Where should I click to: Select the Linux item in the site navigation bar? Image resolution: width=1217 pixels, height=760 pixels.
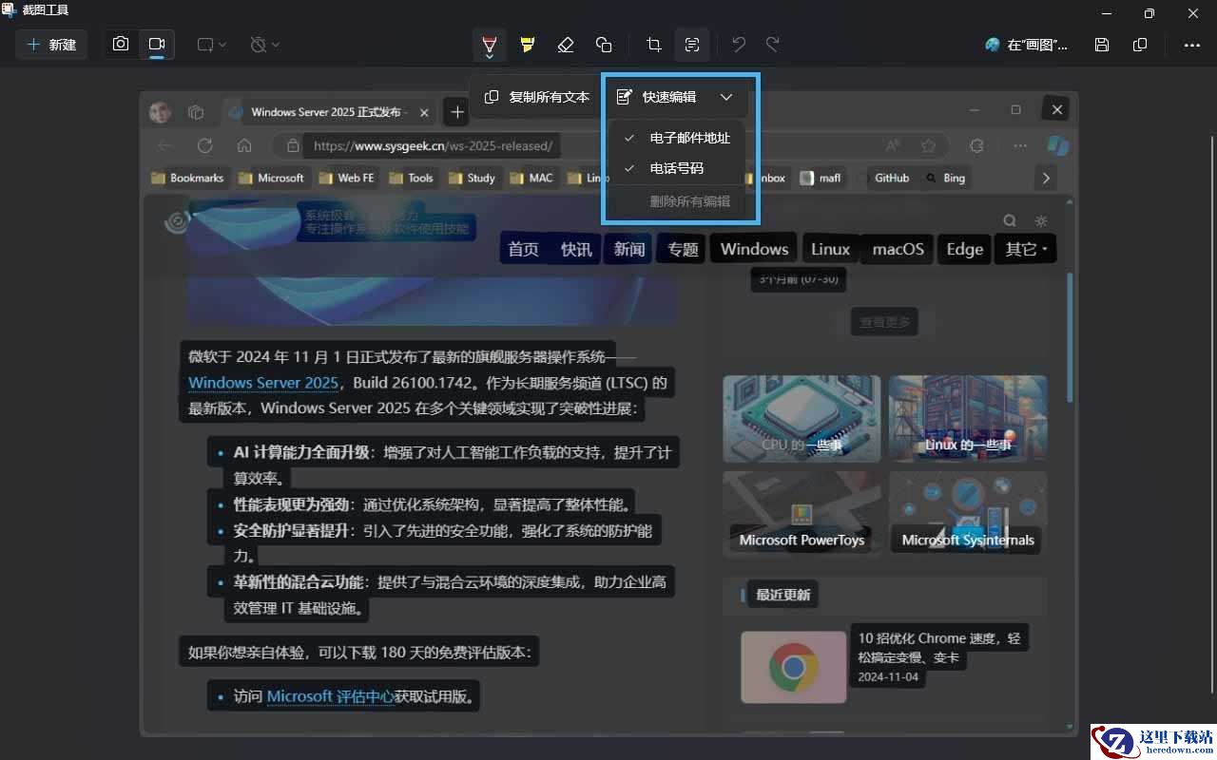point(830,249)
